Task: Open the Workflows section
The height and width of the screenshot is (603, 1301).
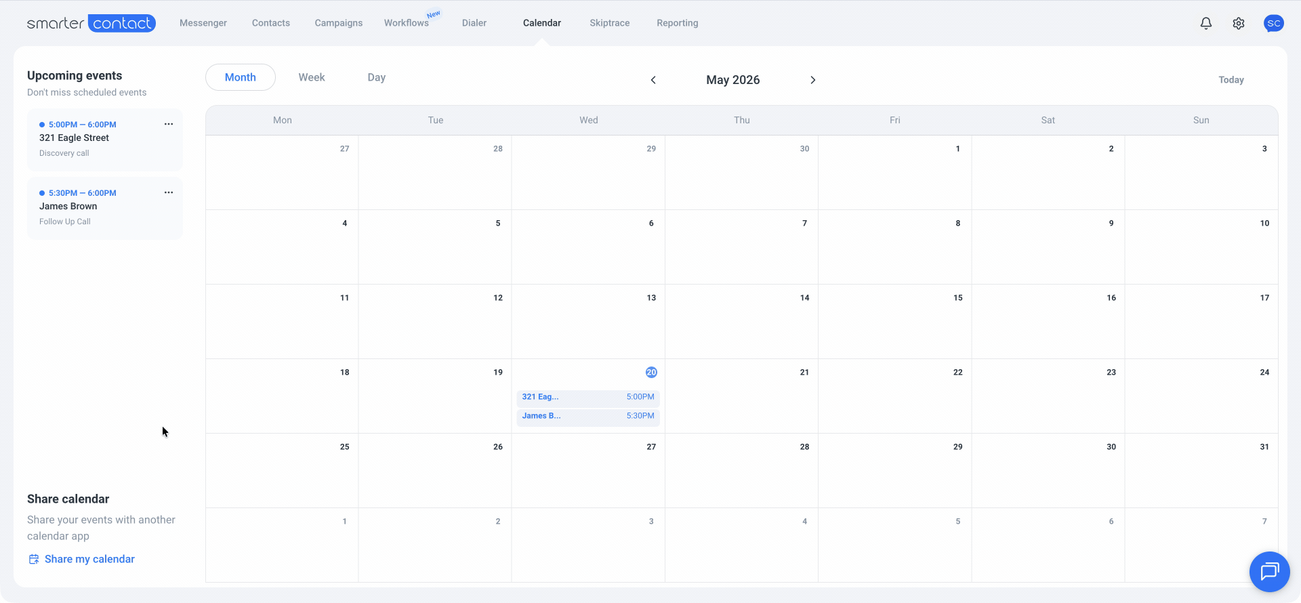Action: tap(407, 23)
